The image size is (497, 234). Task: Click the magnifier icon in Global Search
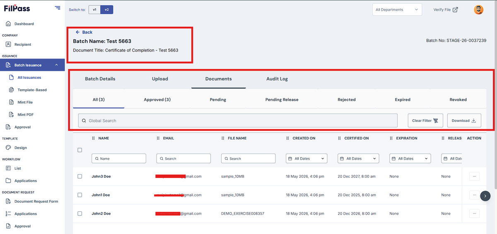click(84, 121)
